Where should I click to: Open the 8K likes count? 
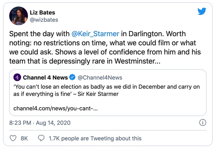click(24, 138)
